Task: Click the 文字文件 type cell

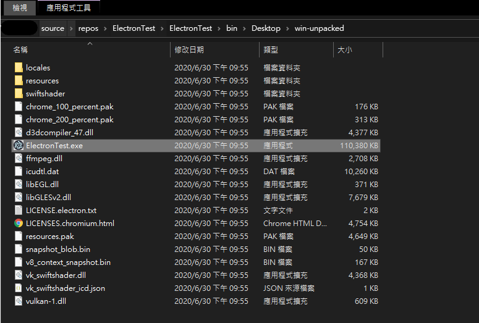Action: tap(278, 211)
